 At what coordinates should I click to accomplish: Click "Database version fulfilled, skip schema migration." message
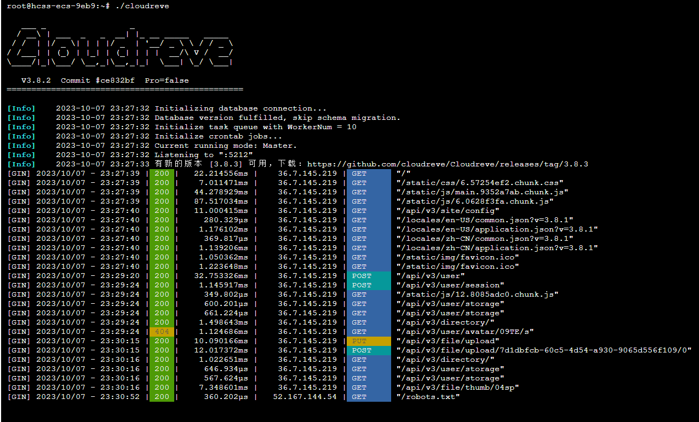[277, 118]
